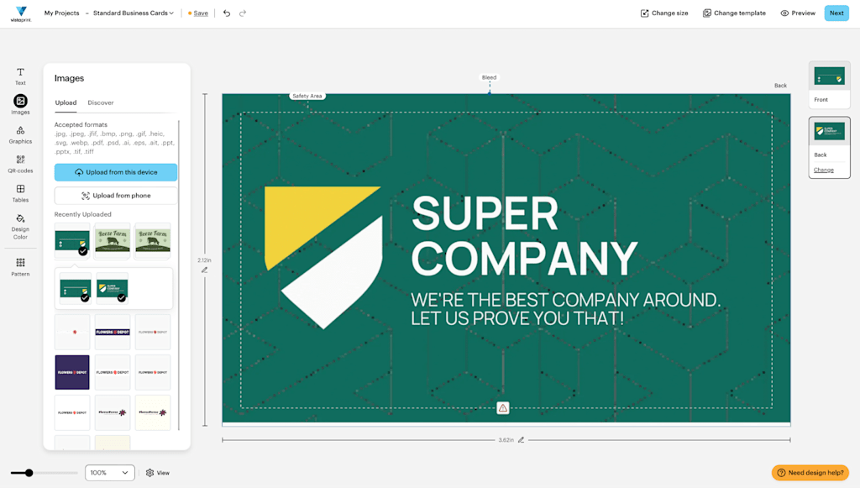
Task: Expand Standard Business Cards dropdown
Action: click(x=134, y=13)
